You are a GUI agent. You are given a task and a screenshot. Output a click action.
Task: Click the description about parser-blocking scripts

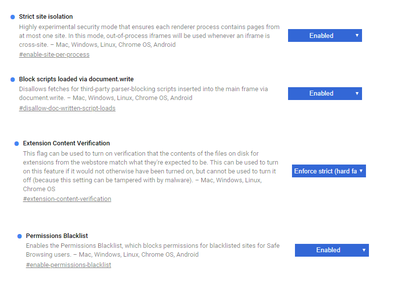[143, 93]
